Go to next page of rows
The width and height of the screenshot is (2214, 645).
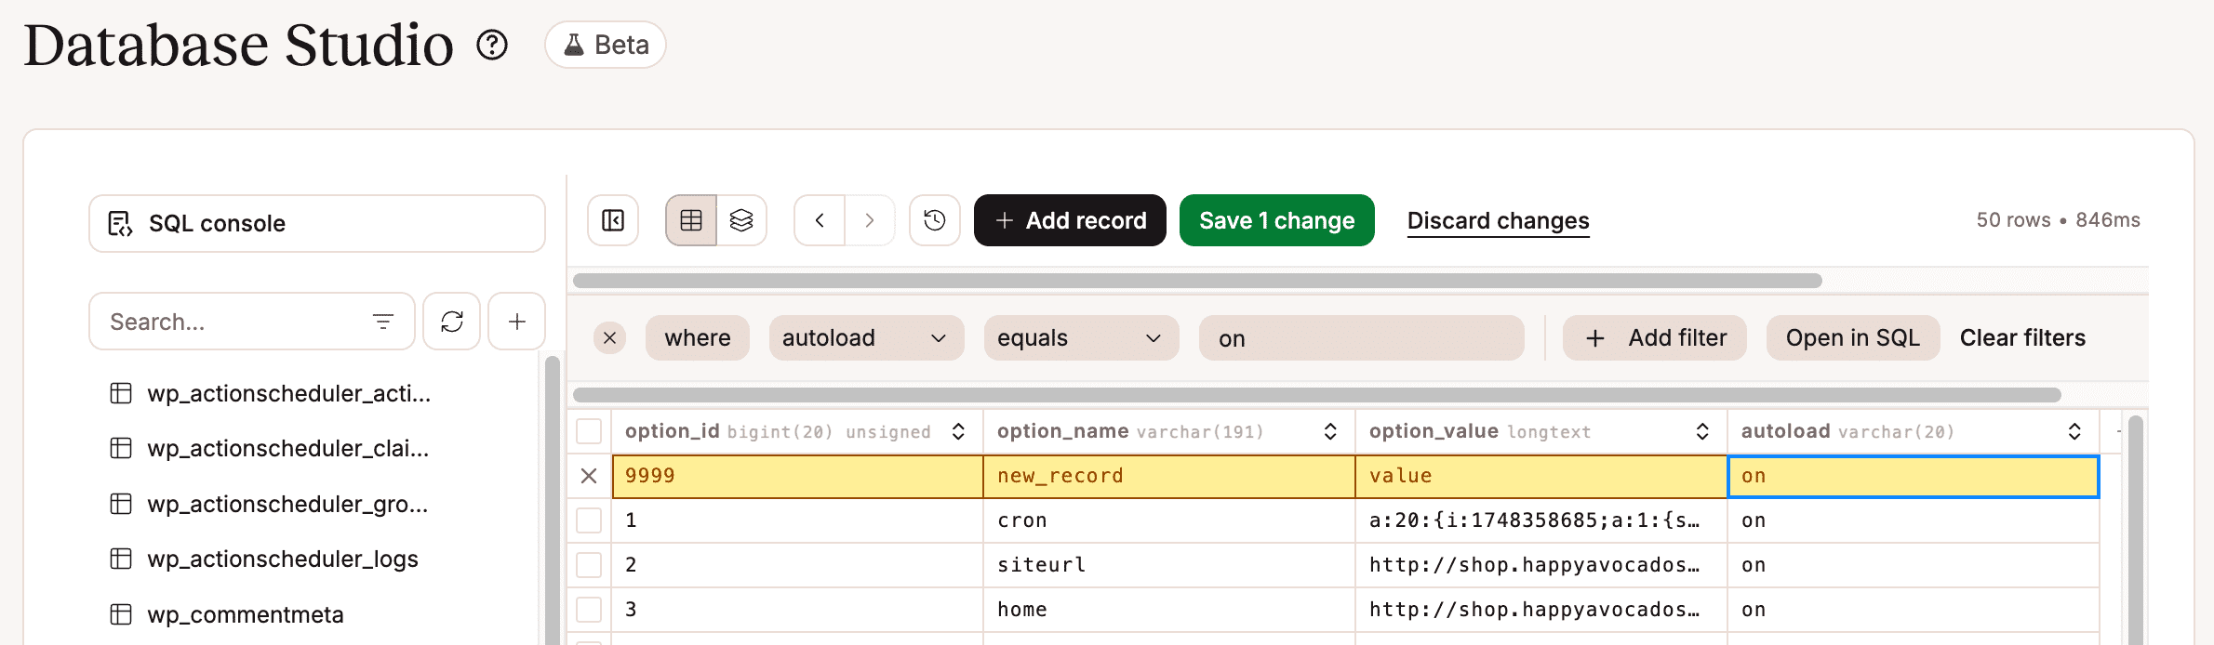(x=870, y=220)
